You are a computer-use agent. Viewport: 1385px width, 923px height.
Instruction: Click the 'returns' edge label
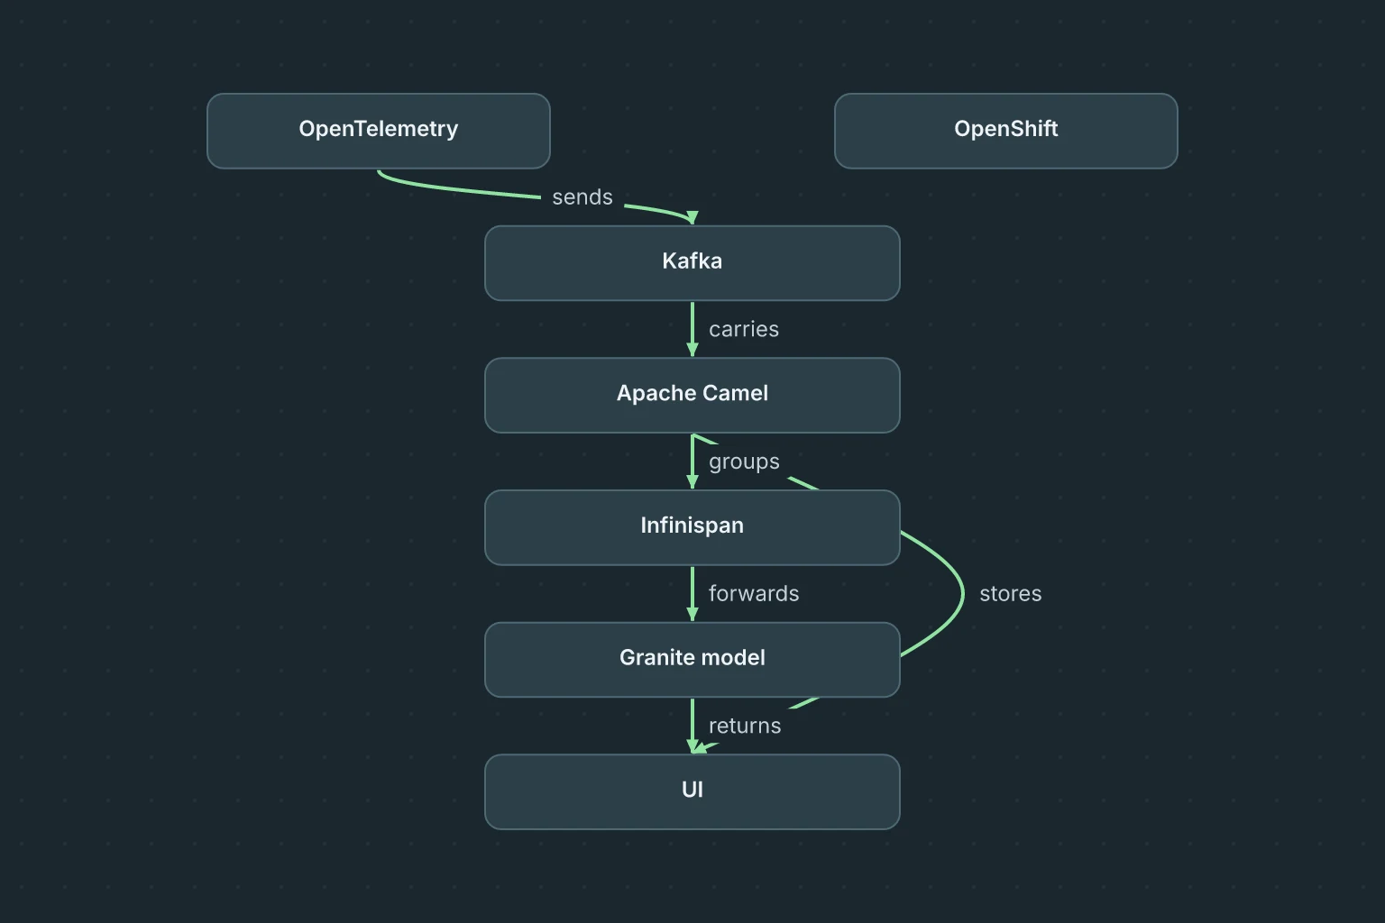(x=745, y=726)
